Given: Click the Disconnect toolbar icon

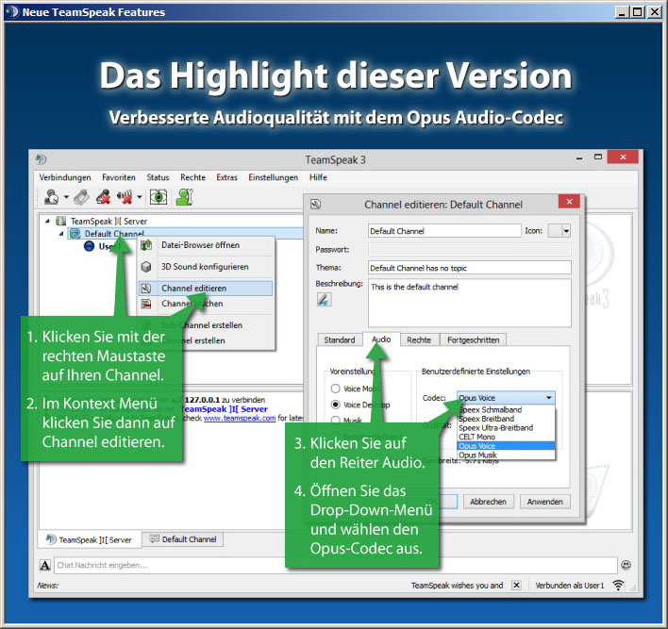Looking at the screenshot, I should point(81,197).
